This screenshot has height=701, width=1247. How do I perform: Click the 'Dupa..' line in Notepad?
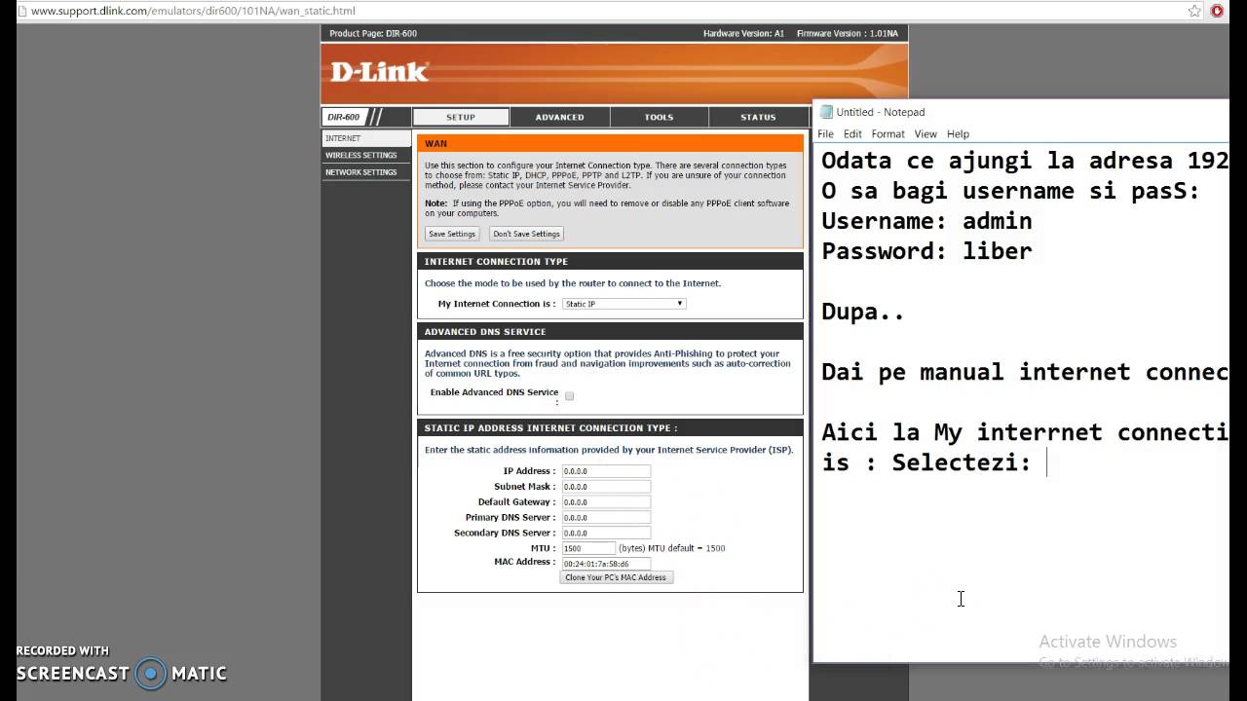pyautogui.click(x=863, y=312)
